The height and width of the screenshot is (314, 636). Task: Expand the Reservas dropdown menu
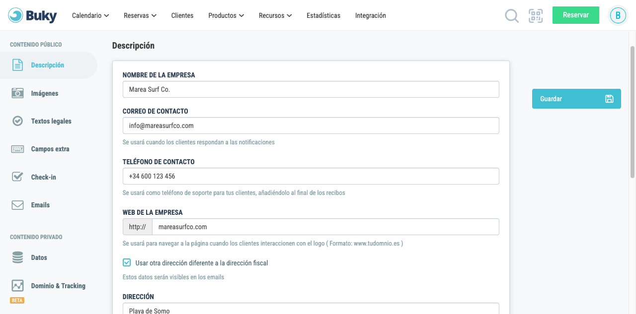[x=140, y=15]
